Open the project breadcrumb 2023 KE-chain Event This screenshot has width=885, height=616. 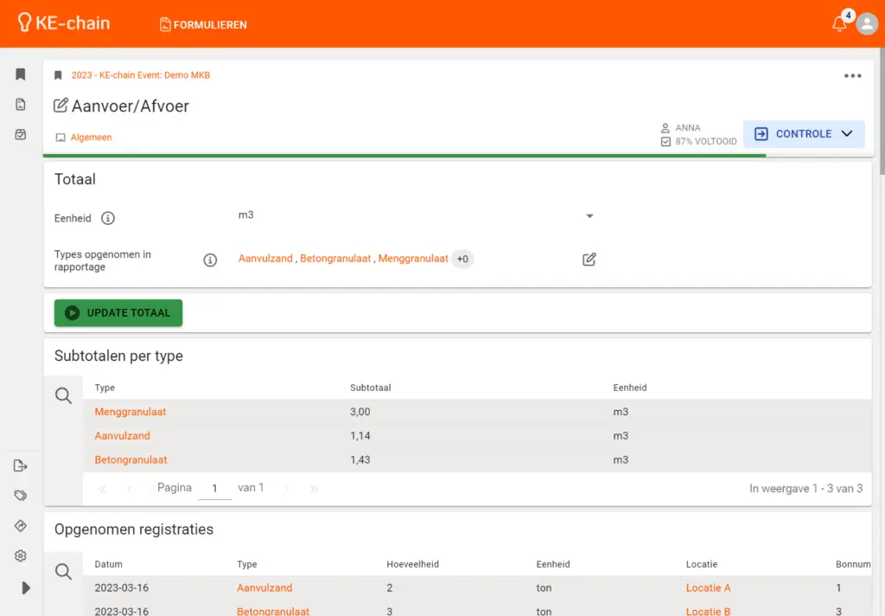pyautogui.click(x=140, y=75)
